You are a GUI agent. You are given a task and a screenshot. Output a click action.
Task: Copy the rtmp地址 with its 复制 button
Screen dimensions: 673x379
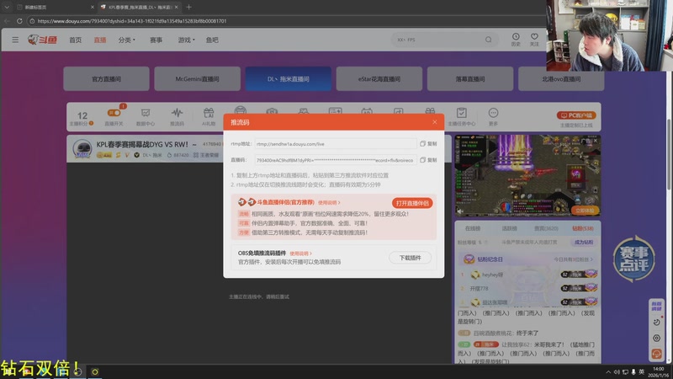pos(428,143)
